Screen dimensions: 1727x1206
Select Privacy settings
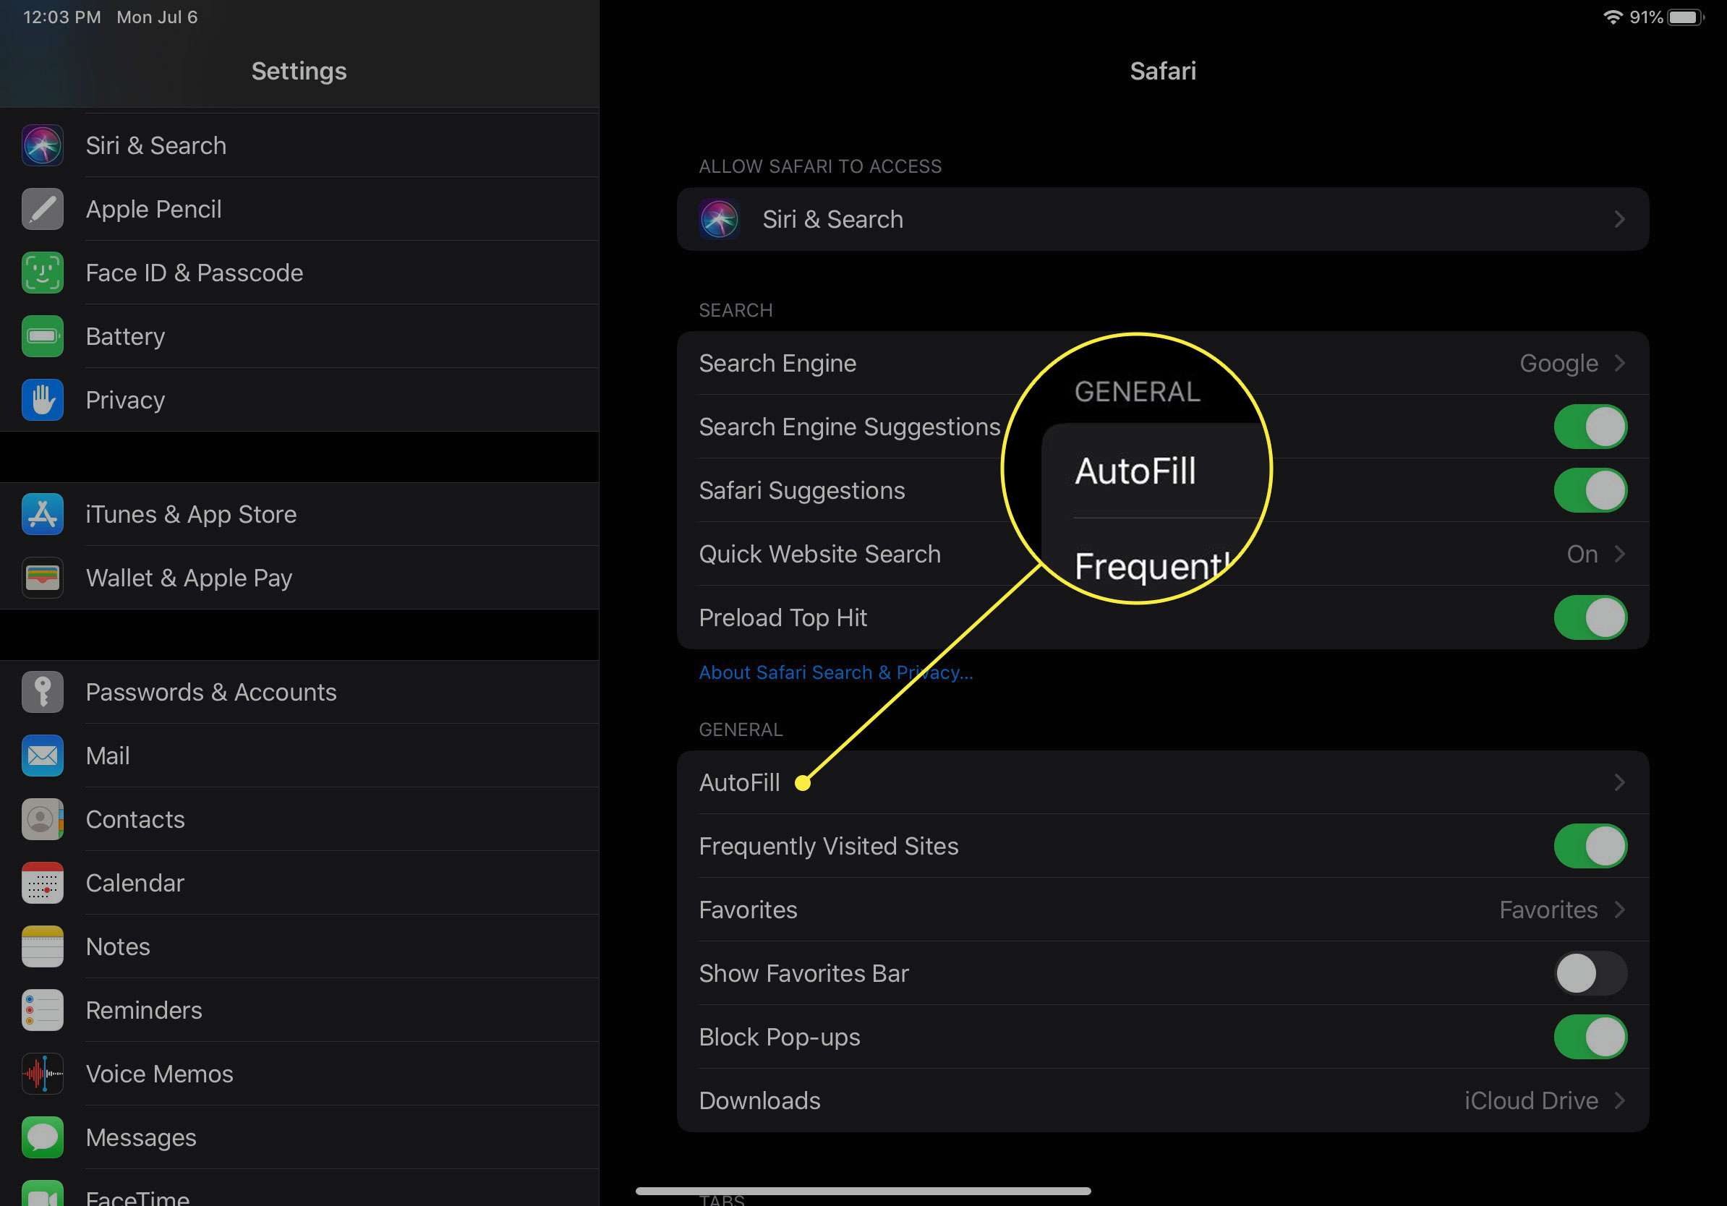pyautogui.click(x=299, y=400)
